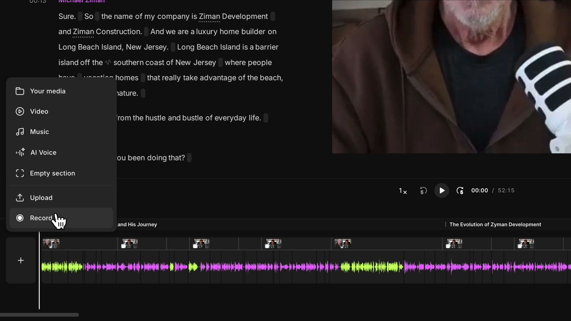Choose Empty section from the insert menu
The image size is (571, 321).
point(53,173)
